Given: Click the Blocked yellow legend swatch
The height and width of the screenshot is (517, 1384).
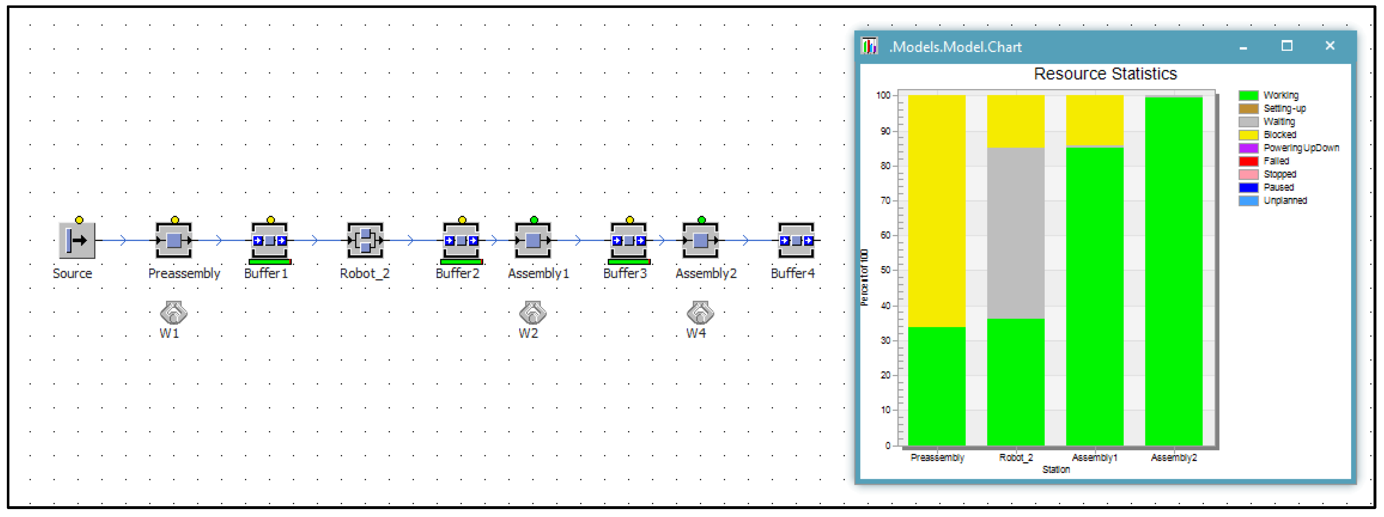Looking at the screenshot, I should click(1248, 135).
